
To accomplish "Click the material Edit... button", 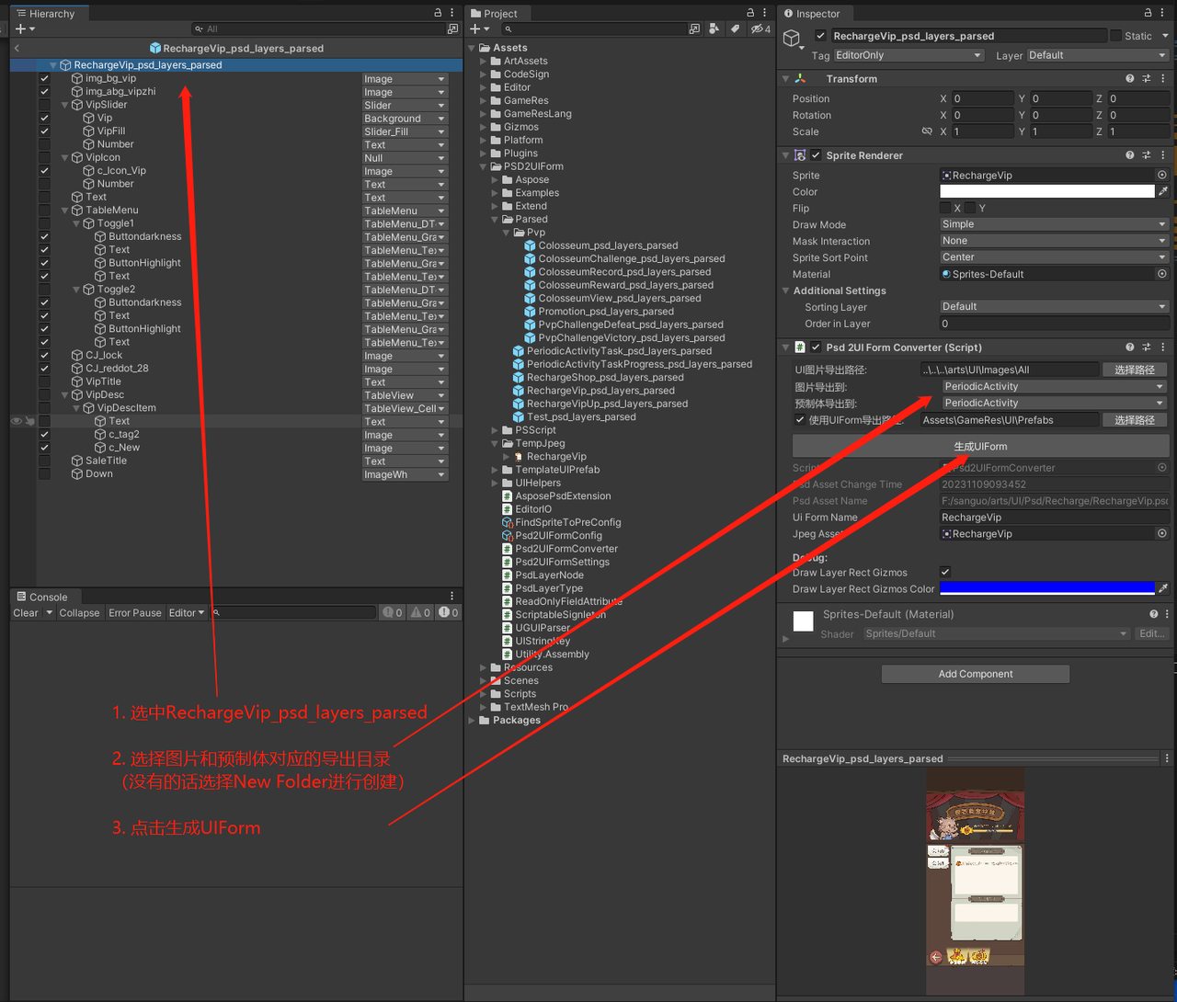I will 1152,633.
